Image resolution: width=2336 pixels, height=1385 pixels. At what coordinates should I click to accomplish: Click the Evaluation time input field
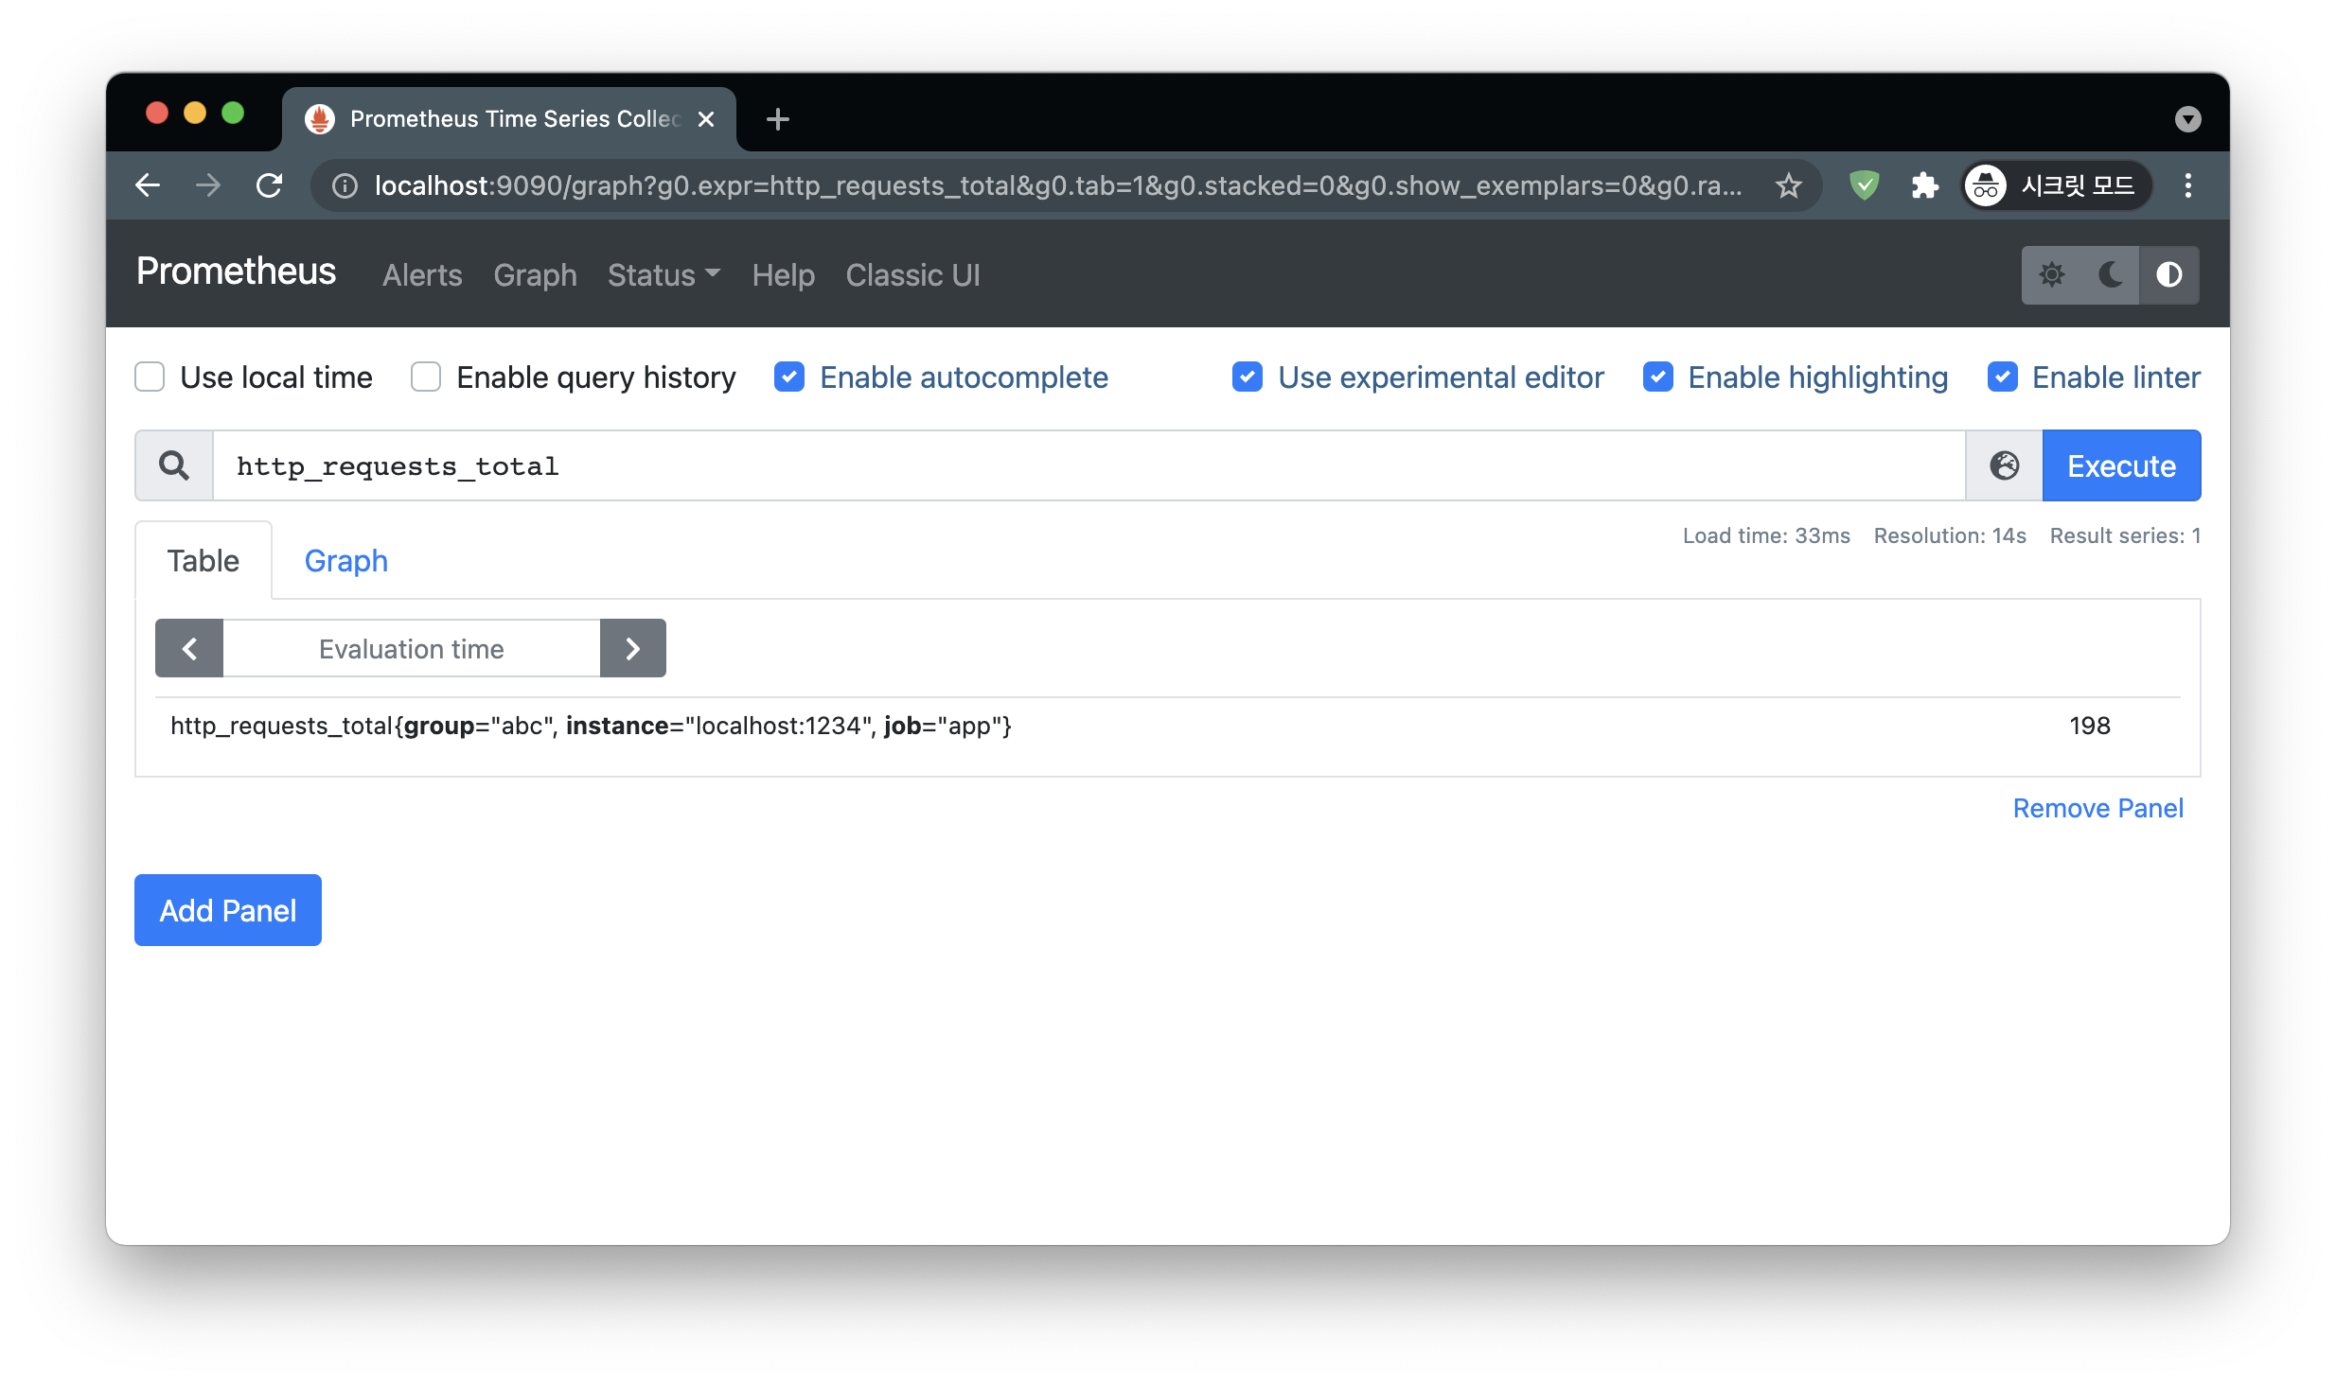411,649
